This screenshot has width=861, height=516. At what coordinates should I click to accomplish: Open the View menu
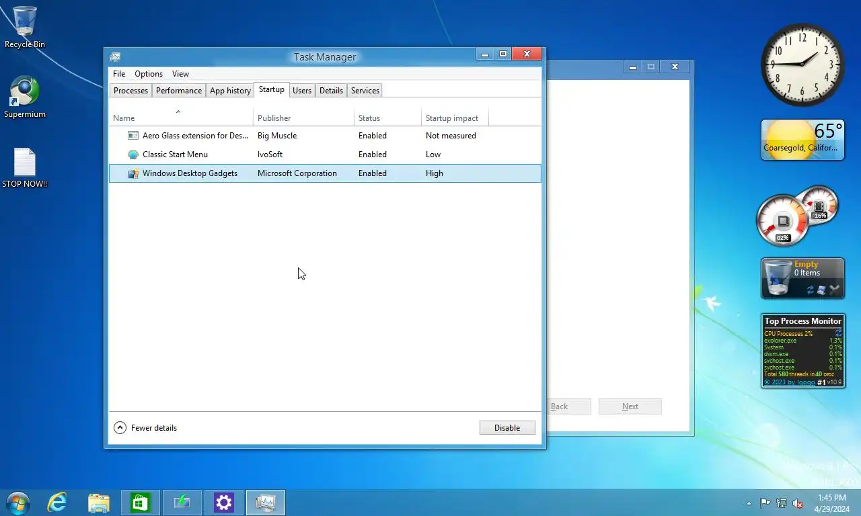point(180,74)
